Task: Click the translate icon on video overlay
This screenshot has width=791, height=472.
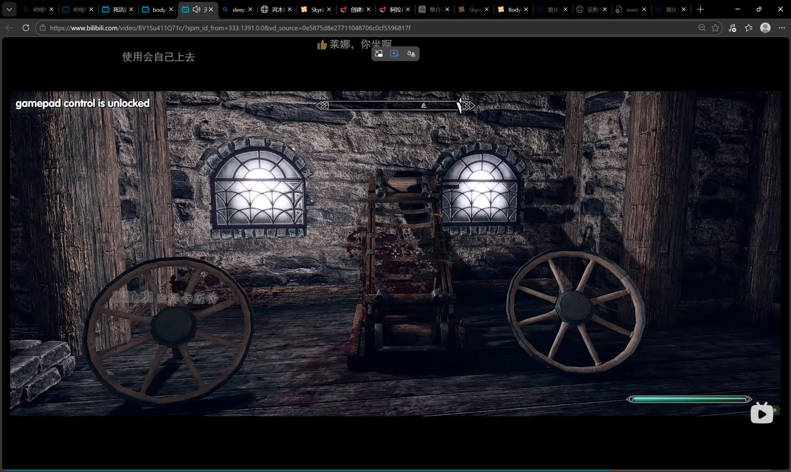Action: [411, 54]
